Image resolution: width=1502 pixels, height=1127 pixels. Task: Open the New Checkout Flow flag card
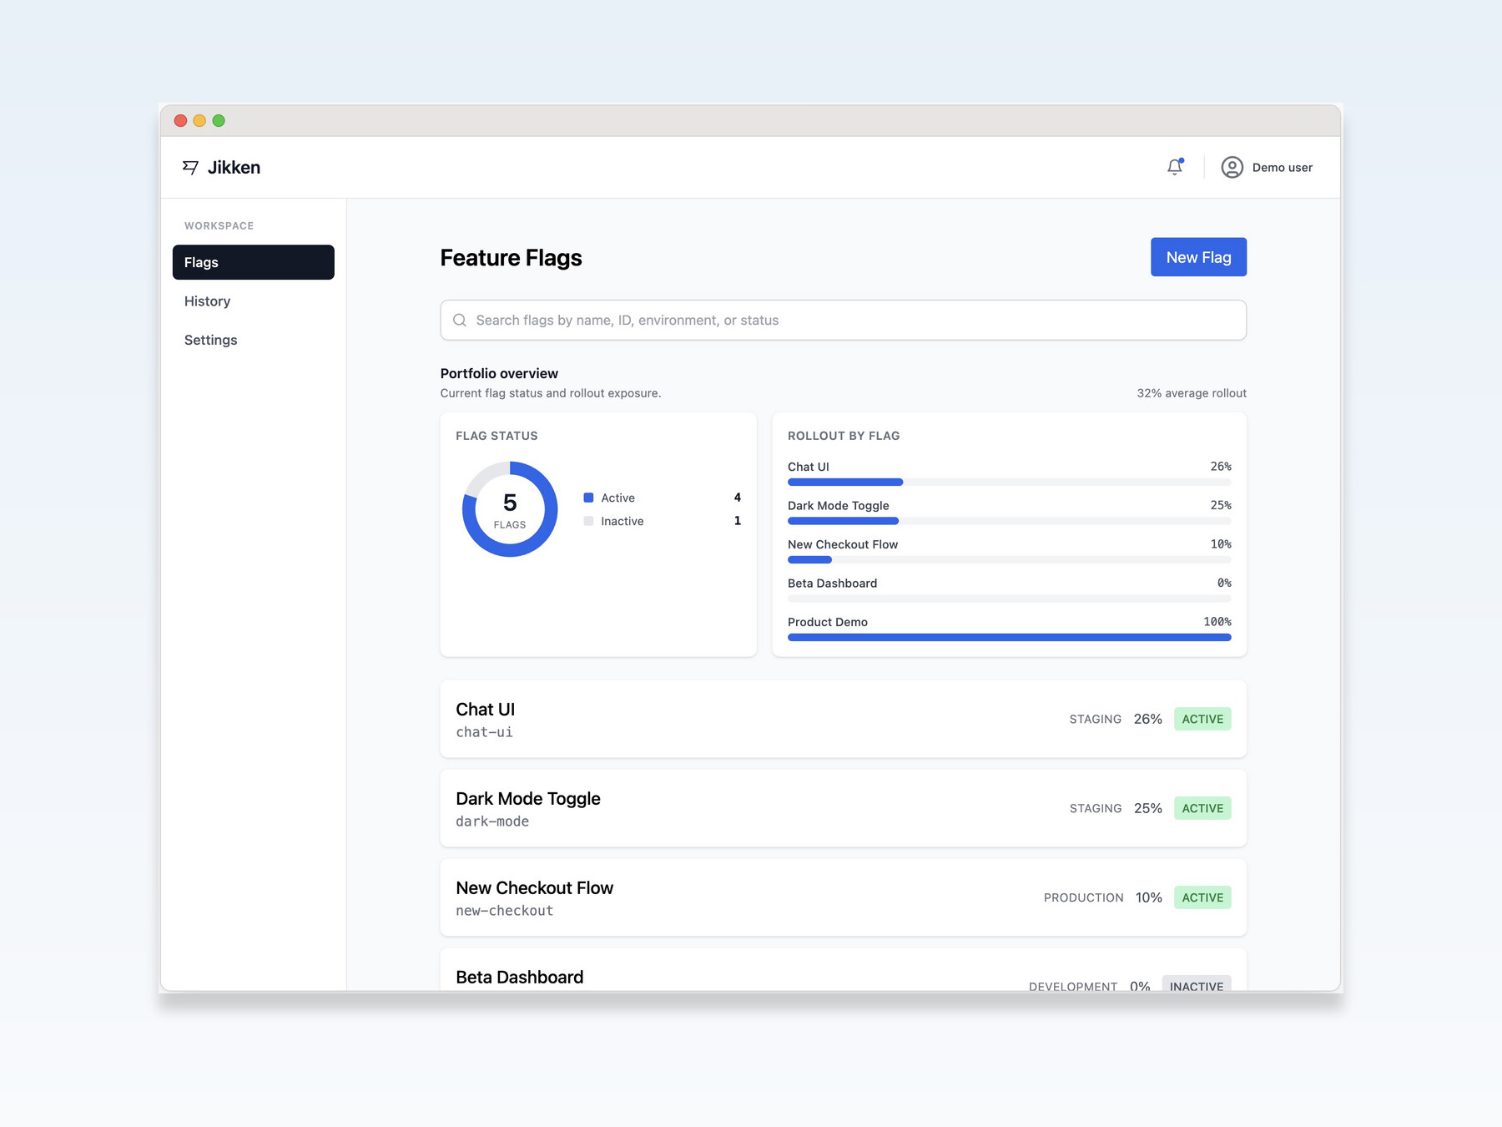pos(843,897)
